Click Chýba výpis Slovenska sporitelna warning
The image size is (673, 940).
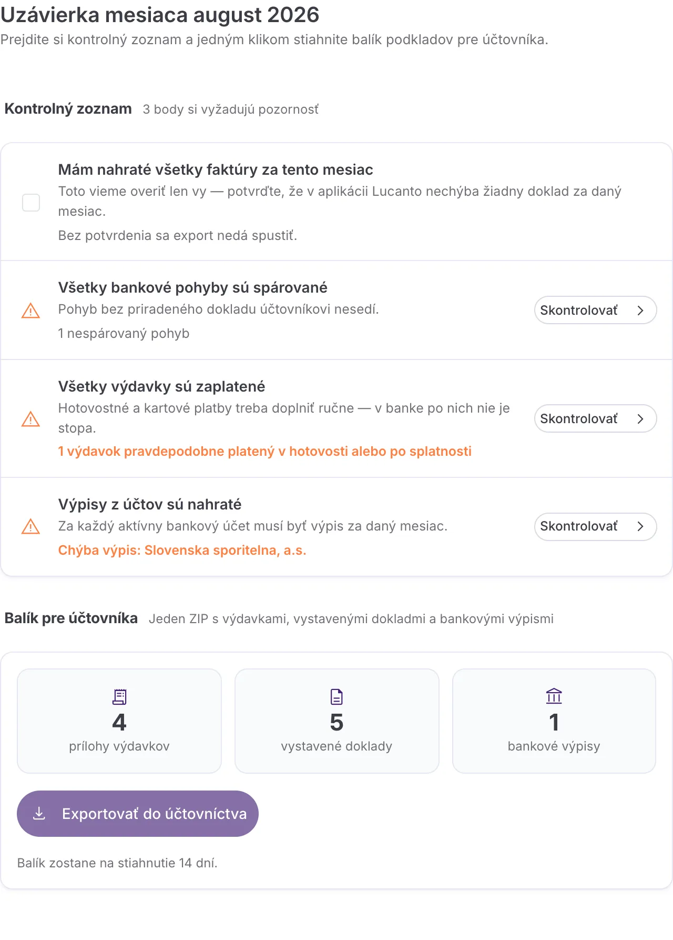(182, 551)
